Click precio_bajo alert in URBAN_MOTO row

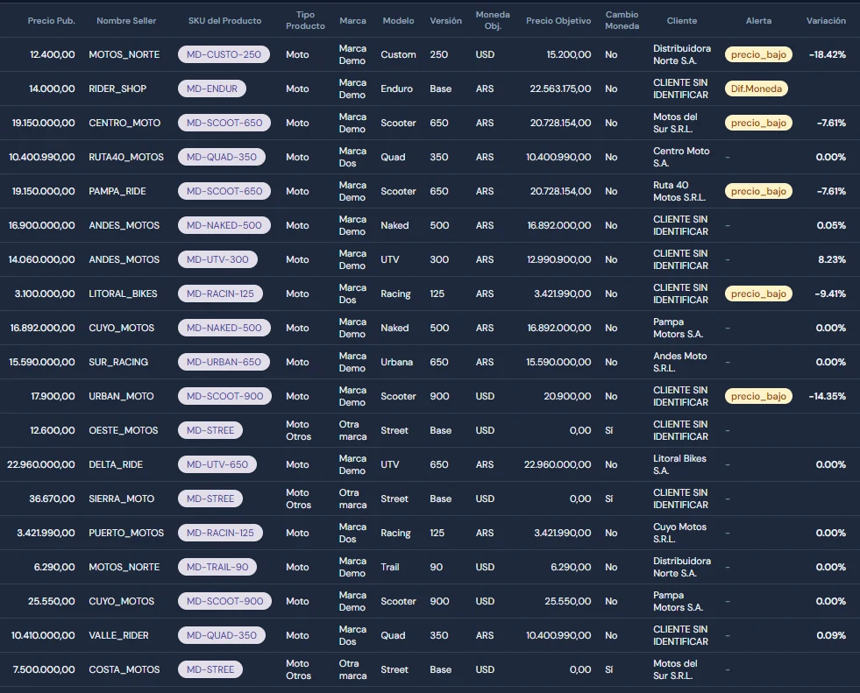pos(758,396)
